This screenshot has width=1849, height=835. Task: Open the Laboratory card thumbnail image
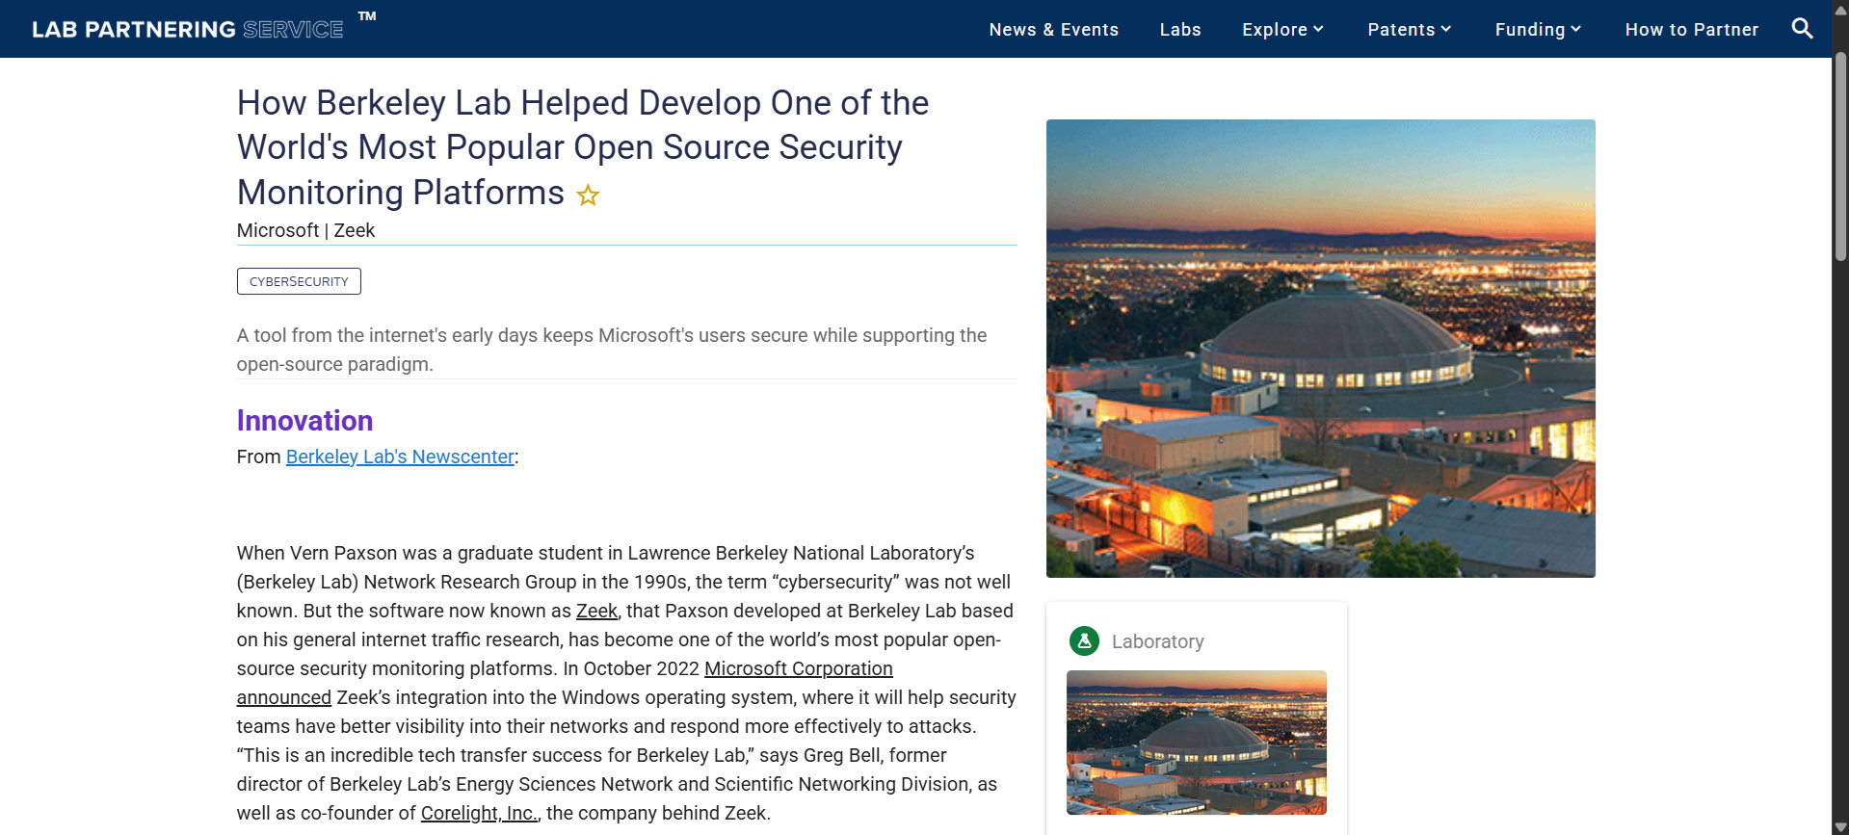(x=1196, y=742)
